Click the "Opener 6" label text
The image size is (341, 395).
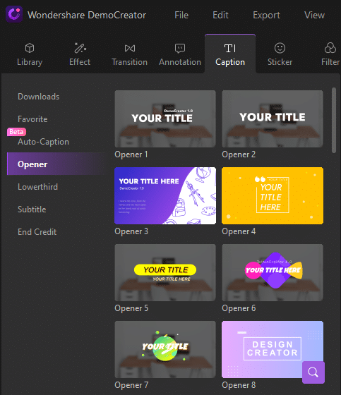239,308
